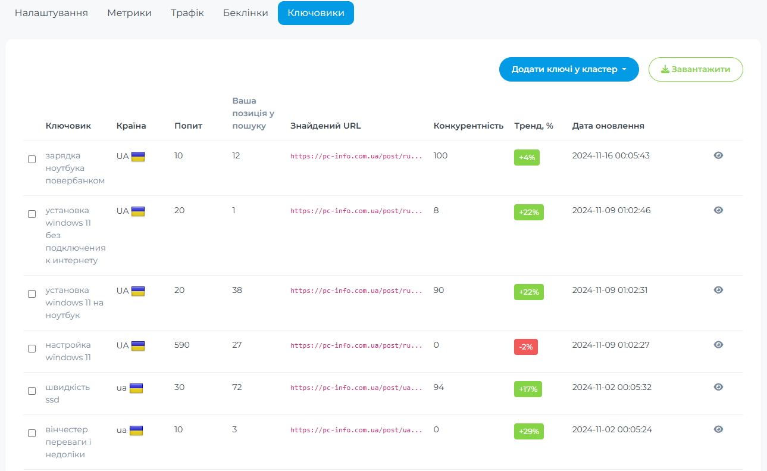Open found URL for установка windows 11 на ноутбук

click(x=356, y=291)
